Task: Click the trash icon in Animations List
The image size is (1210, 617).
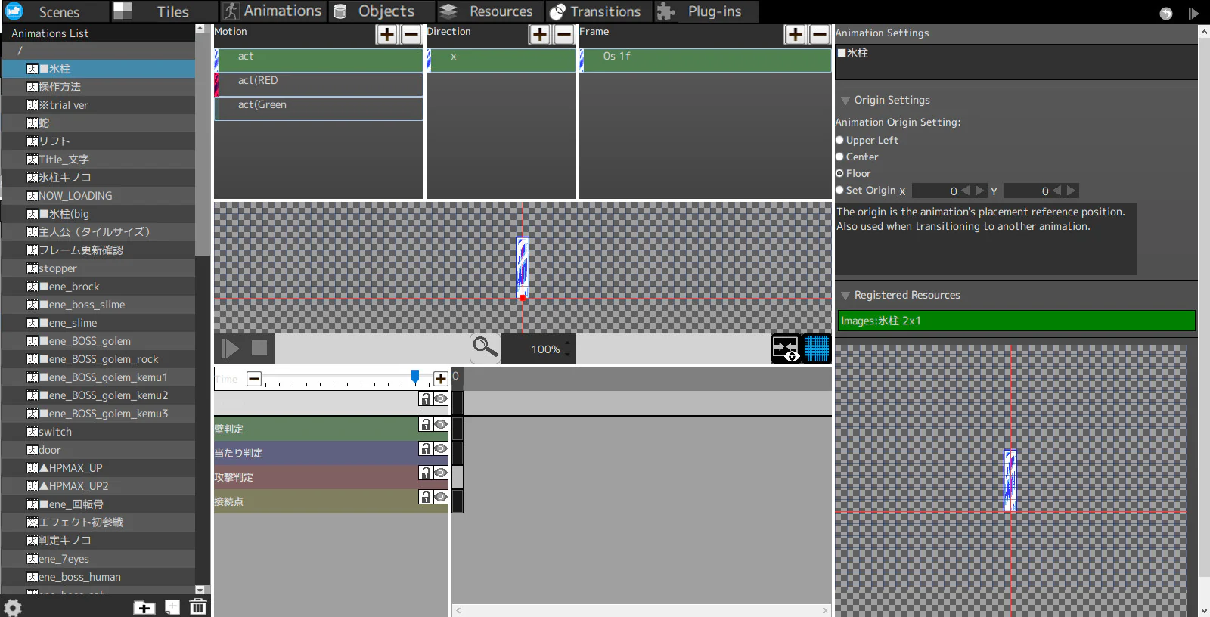Action: pyautogui.click(x=198, y=606)
